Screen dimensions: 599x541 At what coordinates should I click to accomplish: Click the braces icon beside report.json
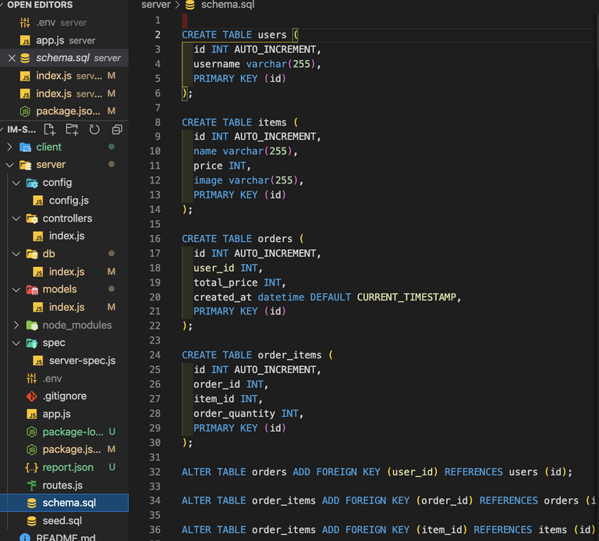coord(32,467)
